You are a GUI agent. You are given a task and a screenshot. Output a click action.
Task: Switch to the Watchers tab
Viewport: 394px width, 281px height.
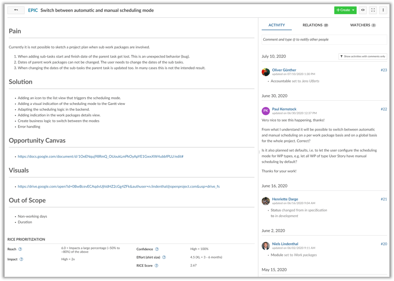pyautogui.click(x=362, y=25)
